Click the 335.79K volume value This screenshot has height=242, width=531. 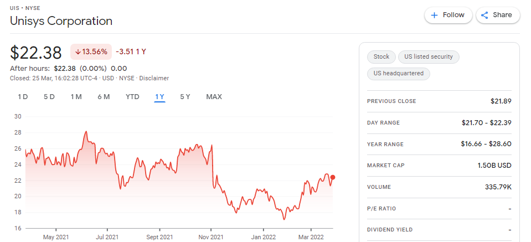(498, 187)
